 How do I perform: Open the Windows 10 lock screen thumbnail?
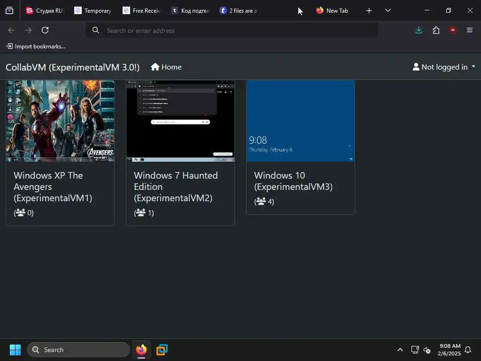(x=301, y=121)
